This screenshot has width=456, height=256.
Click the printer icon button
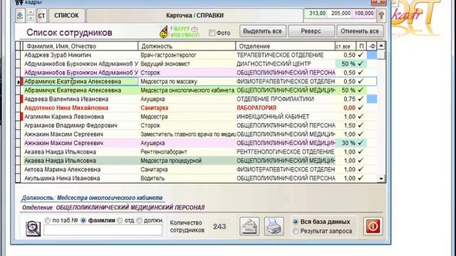point(274,226)
